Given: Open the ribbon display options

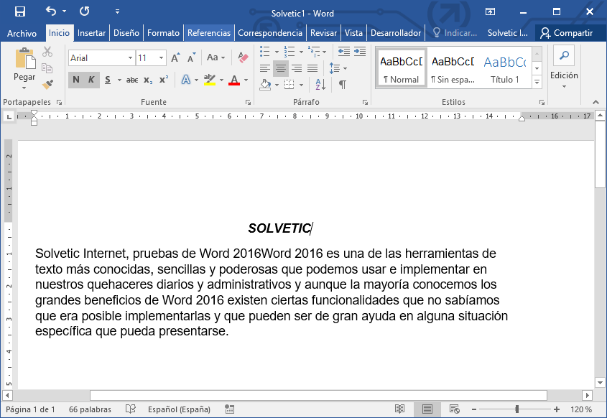Looking at the screenshot, I should pyautogui.click(x=490, y=11).
